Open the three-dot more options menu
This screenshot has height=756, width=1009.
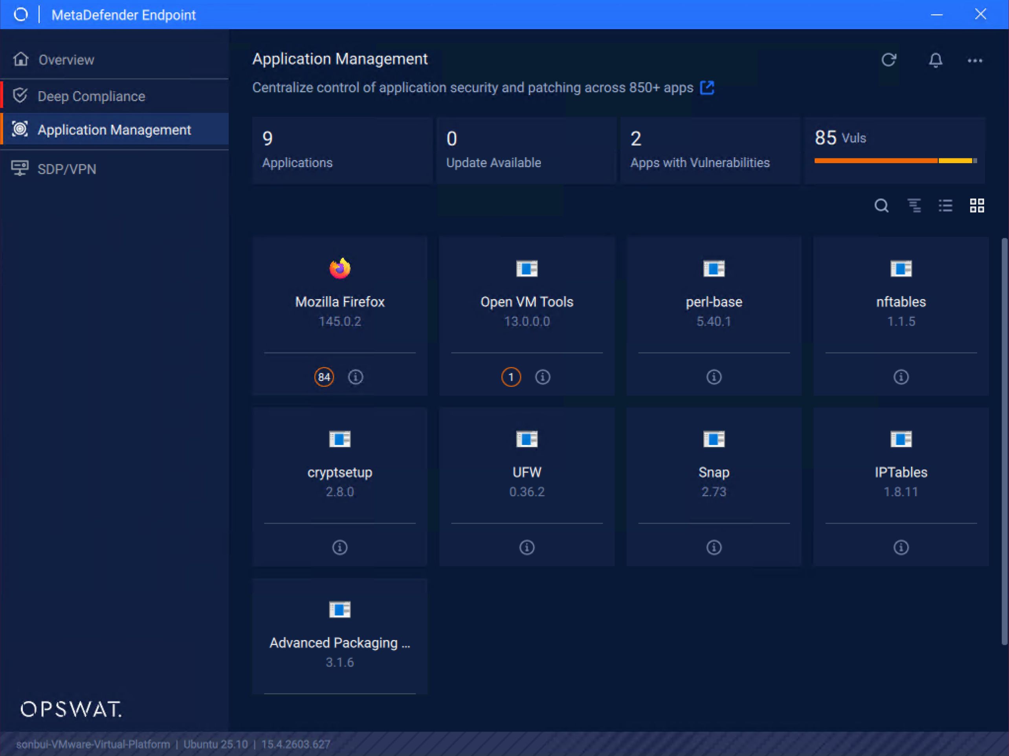click(x=974, y=60)
